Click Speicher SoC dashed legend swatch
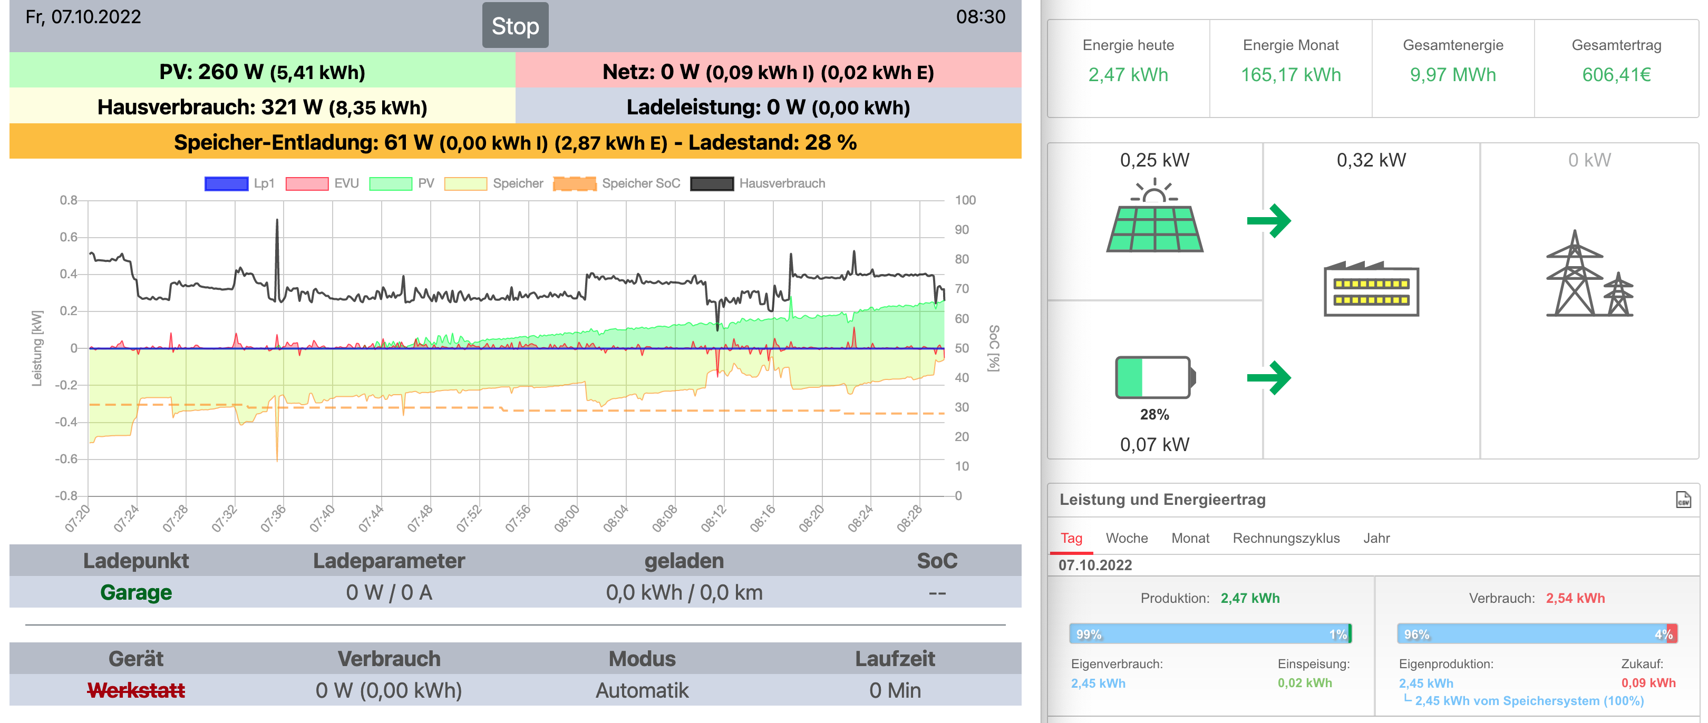The height and width of the screenshot is (723, 1708). click(574, 183)
